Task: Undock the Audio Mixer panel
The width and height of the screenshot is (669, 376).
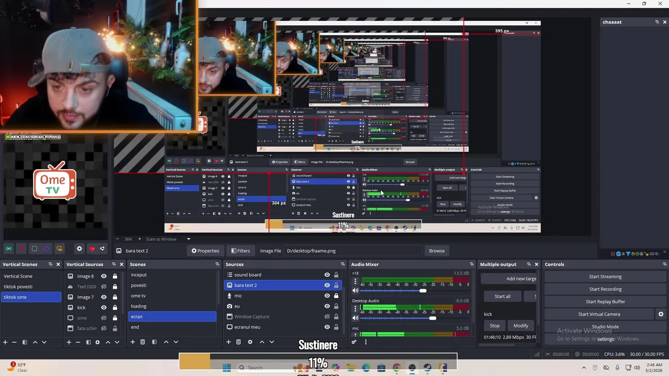Action: pyautogui.click(x=471, y=264)
